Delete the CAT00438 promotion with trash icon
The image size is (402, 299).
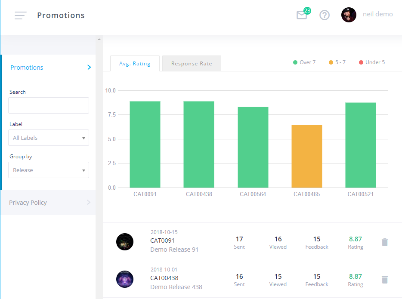tap(385, 280)
